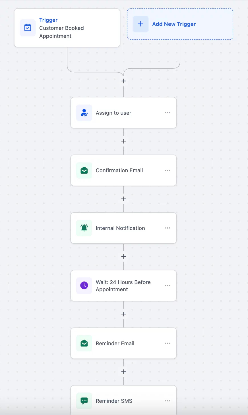Click the Reminder Email envelope icon
248x415 pixels.
point(84,343)
